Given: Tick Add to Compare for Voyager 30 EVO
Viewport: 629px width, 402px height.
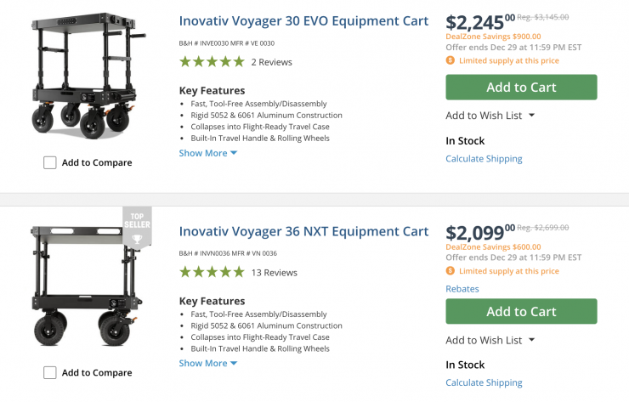Looking at the screenshot, I should [x=50, y=162].
